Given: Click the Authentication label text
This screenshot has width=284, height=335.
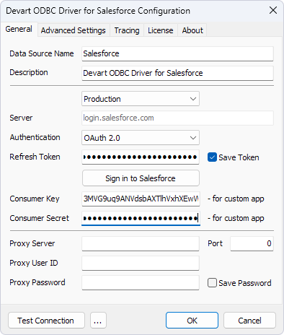Looking at the screenshot, I should 35,137.
